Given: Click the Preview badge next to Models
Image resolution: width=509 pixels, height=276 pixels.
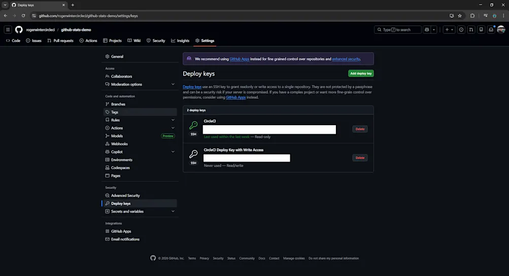Looking at the screenshot, I should click(x=168, y=136).
